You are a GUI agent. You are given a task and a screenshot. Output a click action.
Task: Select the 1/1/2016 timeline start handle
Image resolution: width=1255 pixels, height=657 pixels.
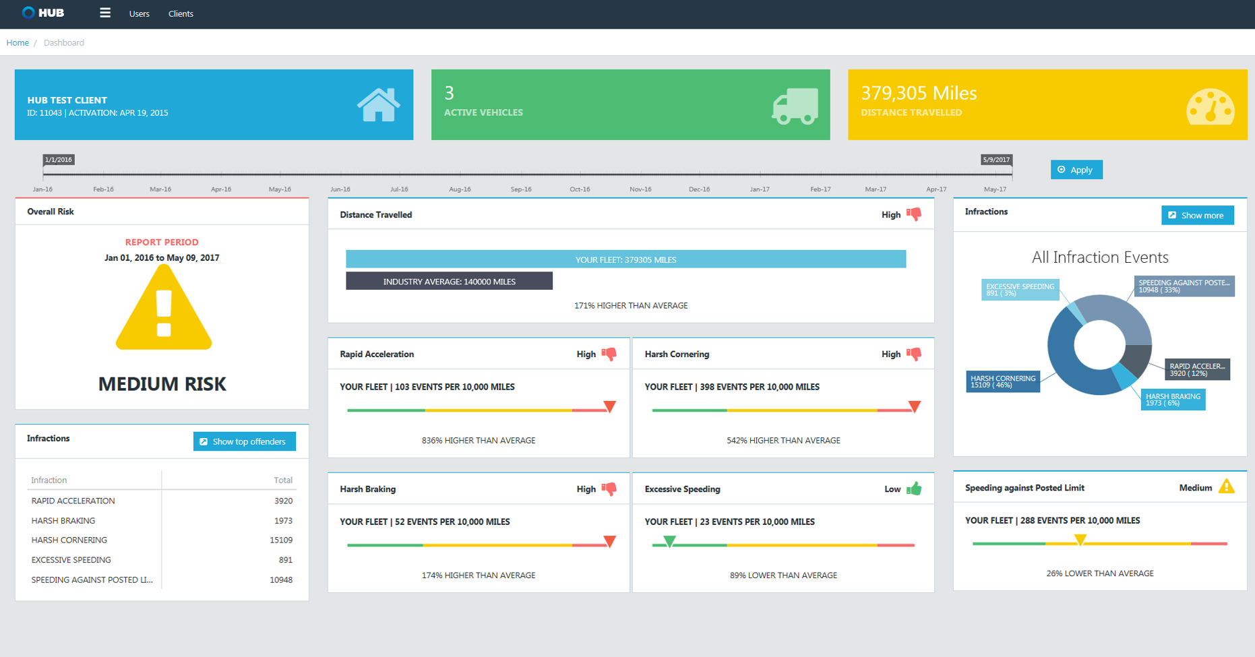58,160
